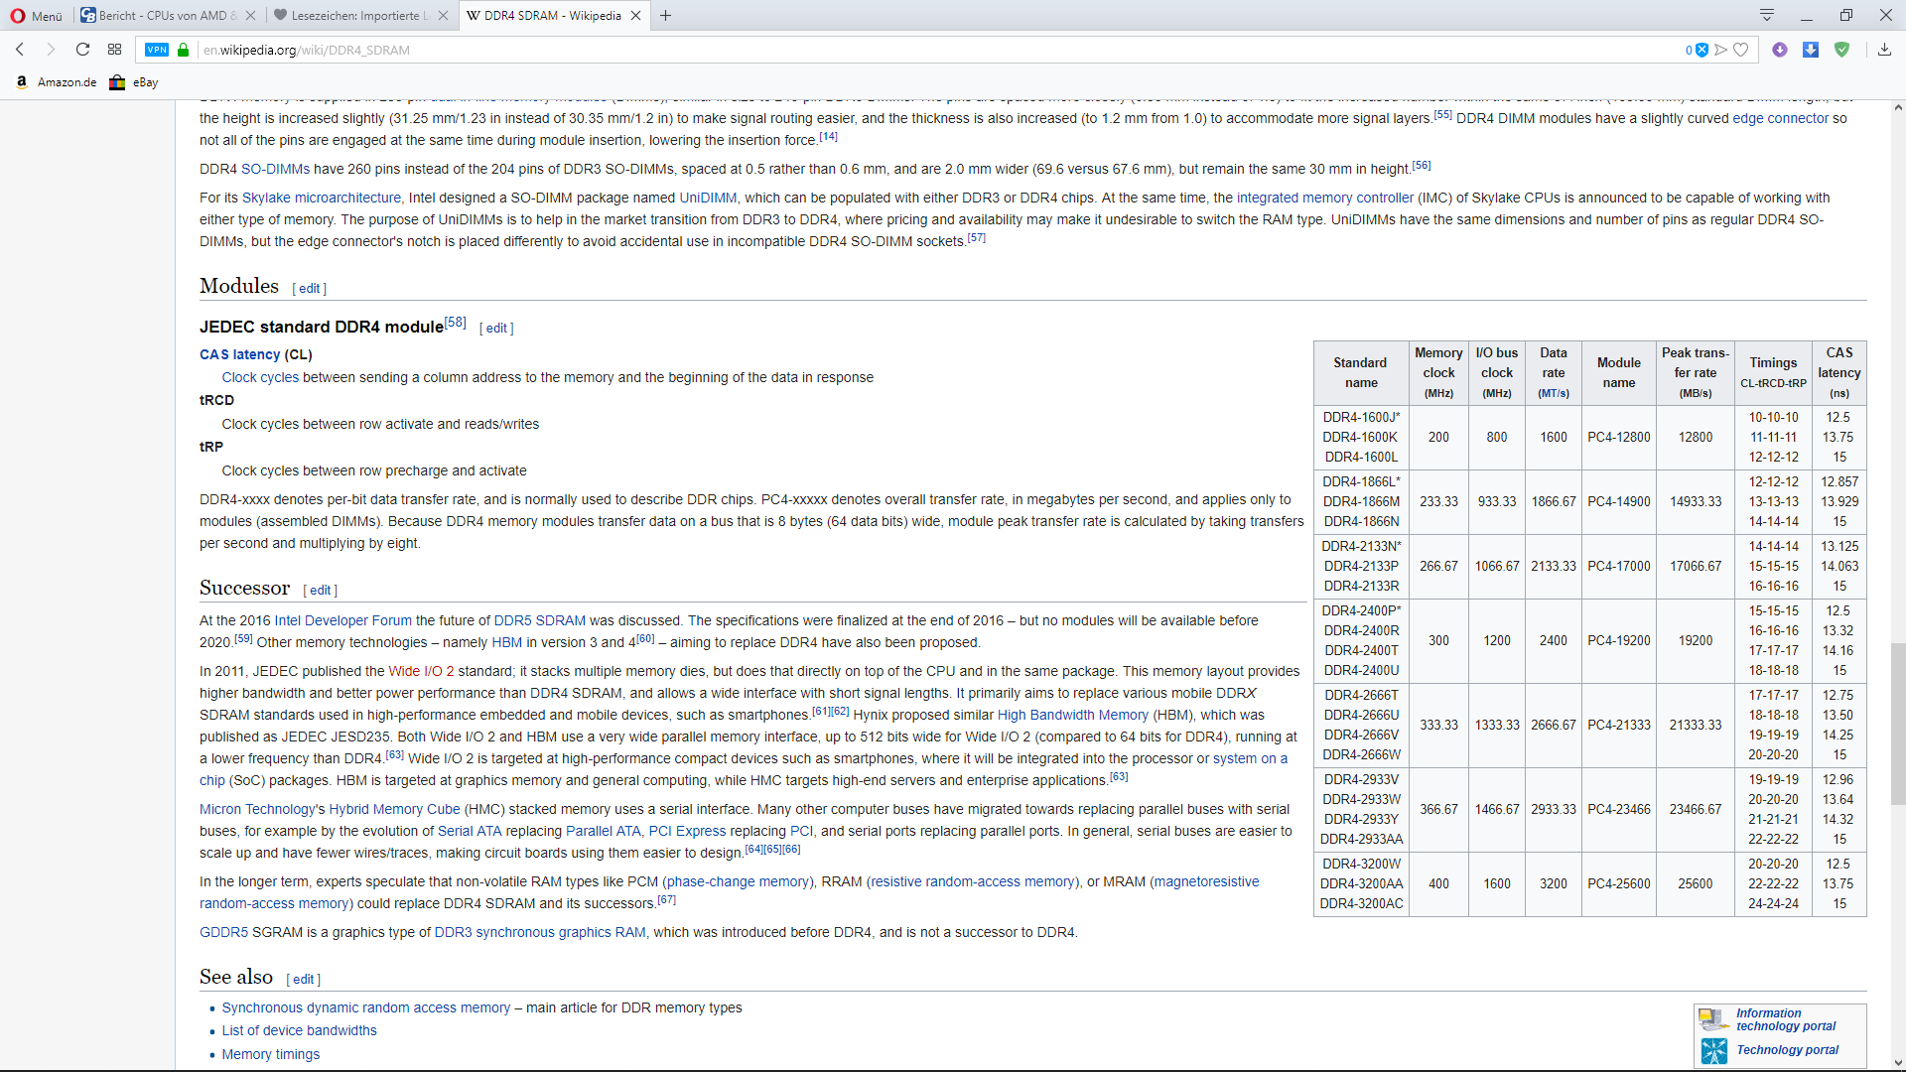
Task: Open DDR3 synchronous graphics RAM link
Action: 540,932
